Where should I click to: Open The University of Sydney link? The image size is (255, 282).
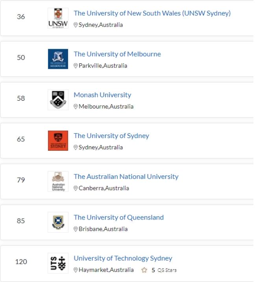pyautogui.click(x=111, y=136)
